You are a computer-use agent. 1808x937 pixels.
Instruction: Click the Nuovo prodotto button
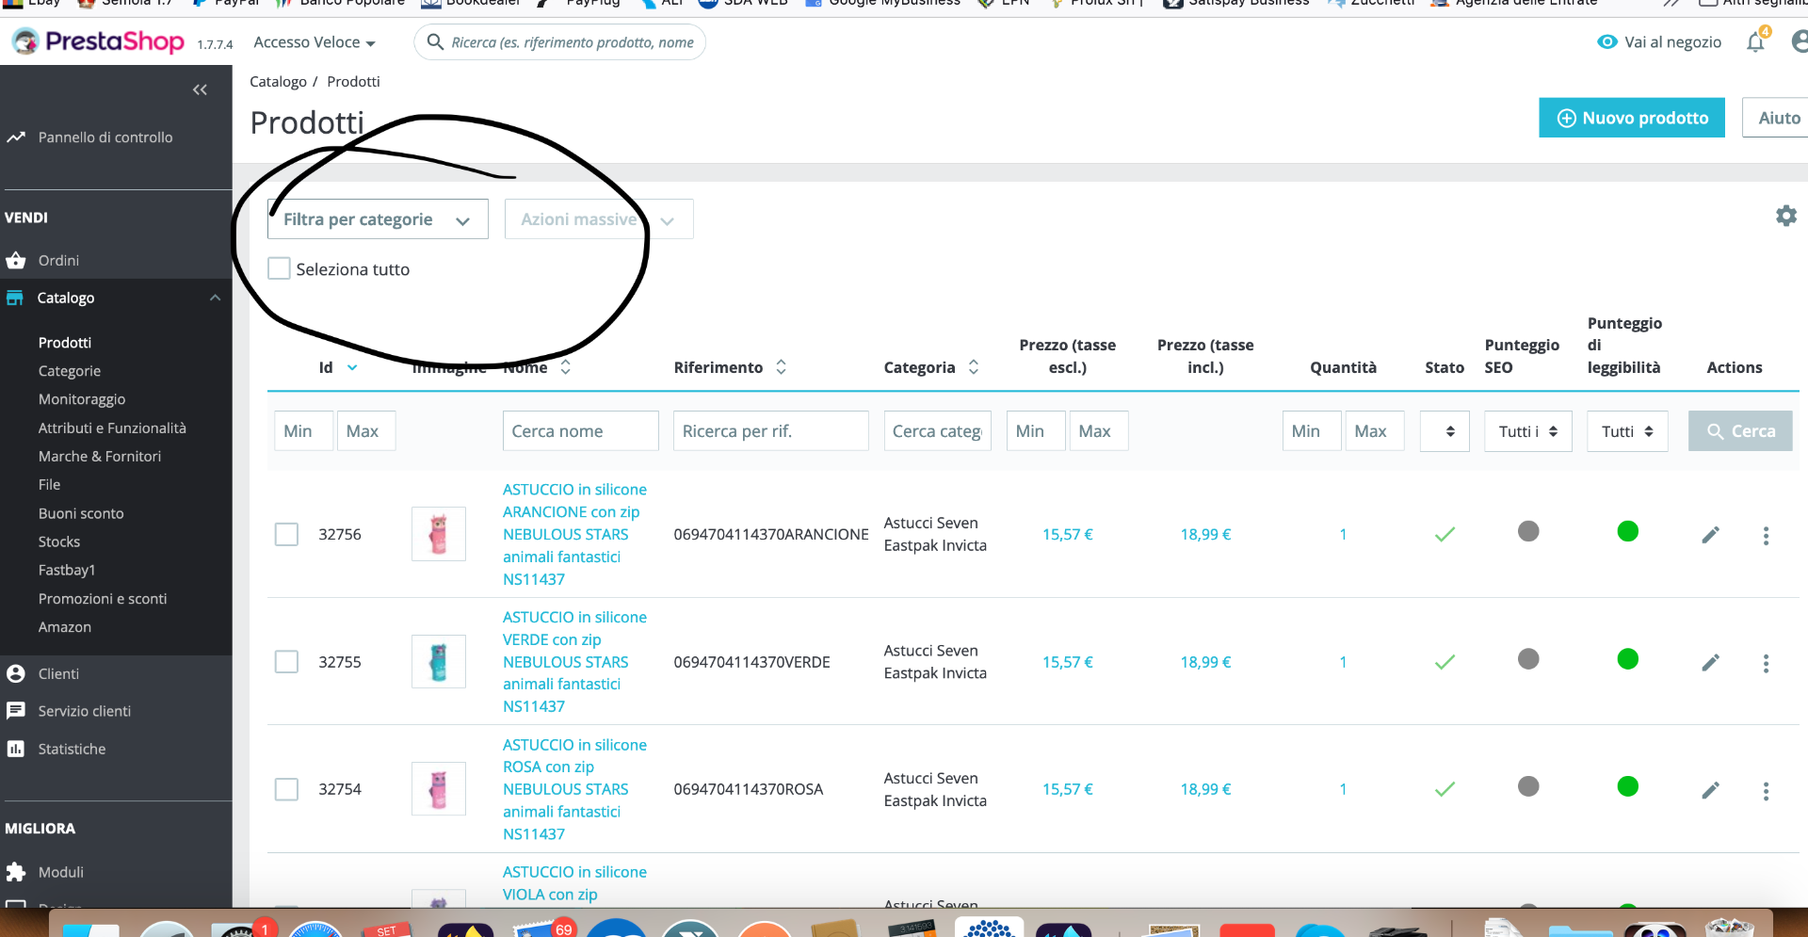tap(1631, 118)
